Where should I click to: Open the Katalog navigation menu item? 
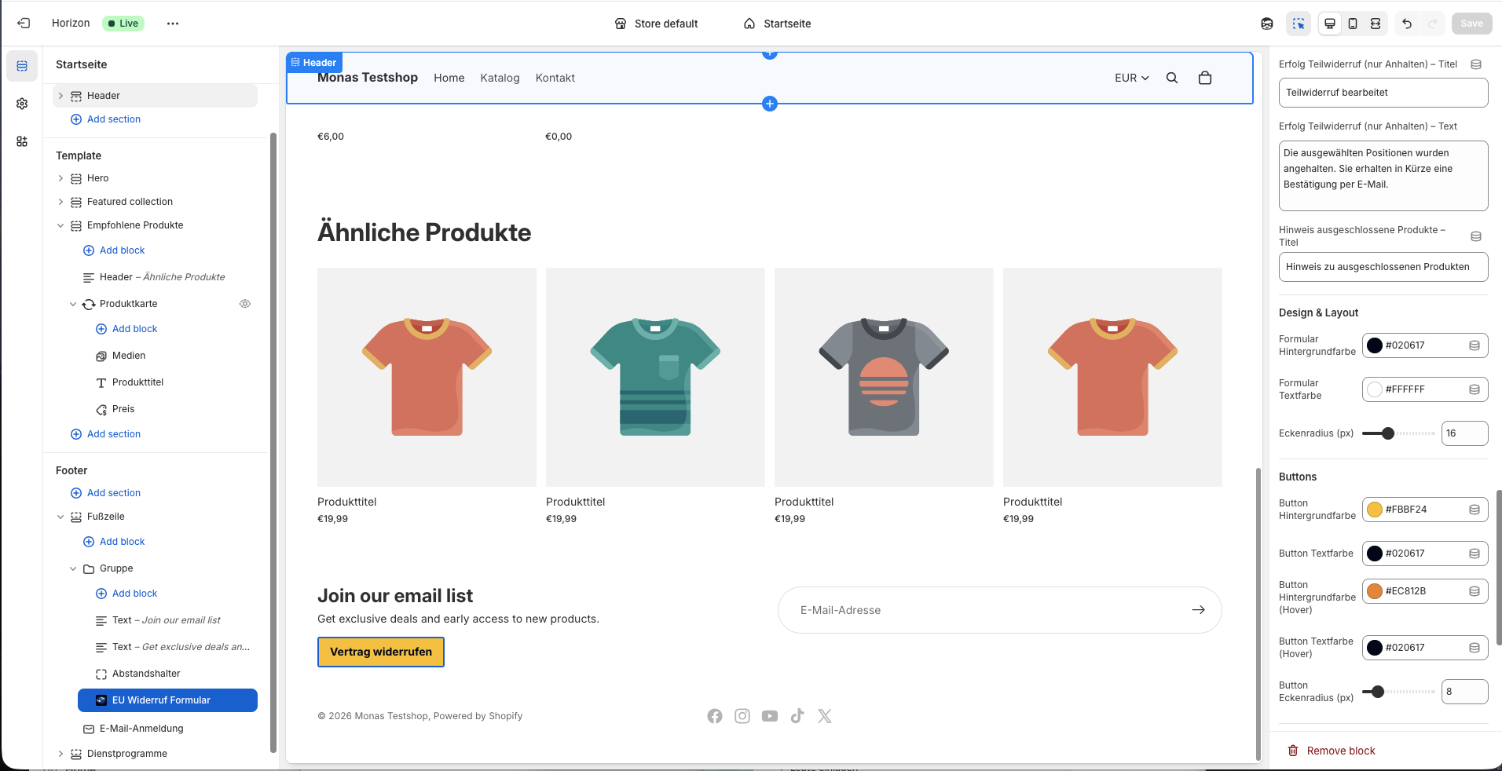500,78
